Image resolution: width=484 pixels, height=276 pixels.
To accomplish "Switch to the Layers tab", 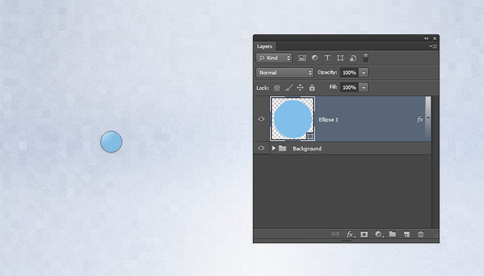I will click(x=265, y=46).
